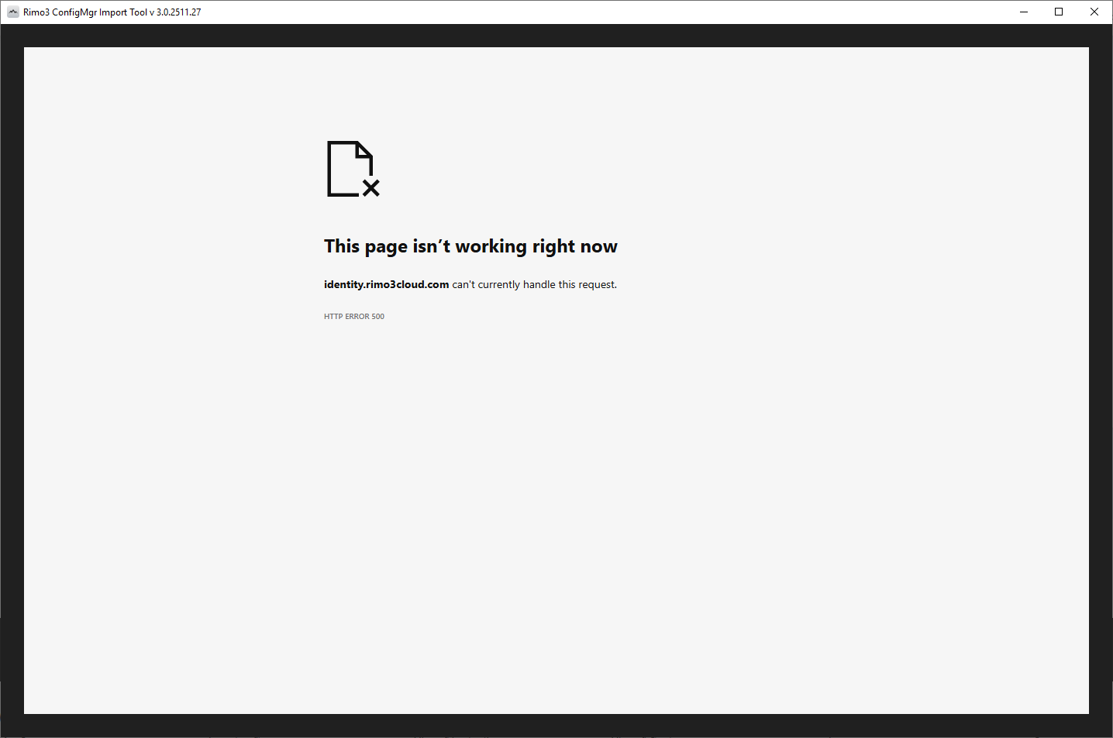
Task: Click the version number 3.0.2511.27 in title bar
Action: [178, 12]
